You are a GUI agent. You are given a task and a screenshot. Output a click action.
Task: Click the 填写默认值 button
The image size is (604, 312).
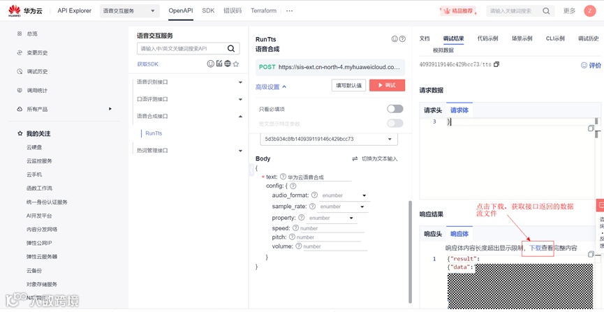[348, 85]
